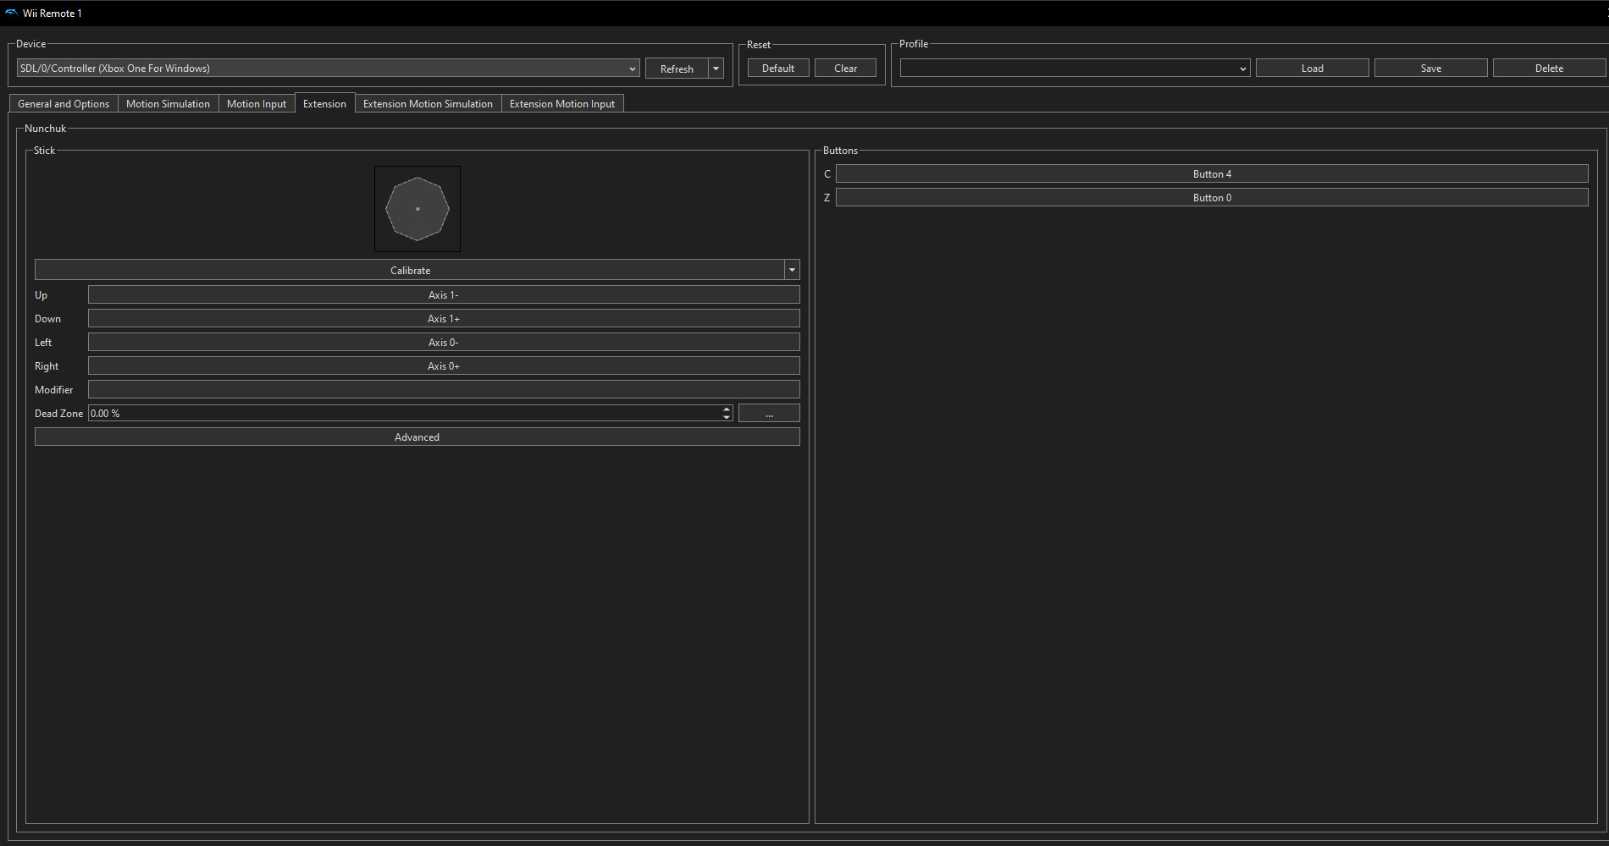Image resolution: width=1609 pixels, height=846 pixels.
Task: Save the current profile
Action: click(1430, 69)
